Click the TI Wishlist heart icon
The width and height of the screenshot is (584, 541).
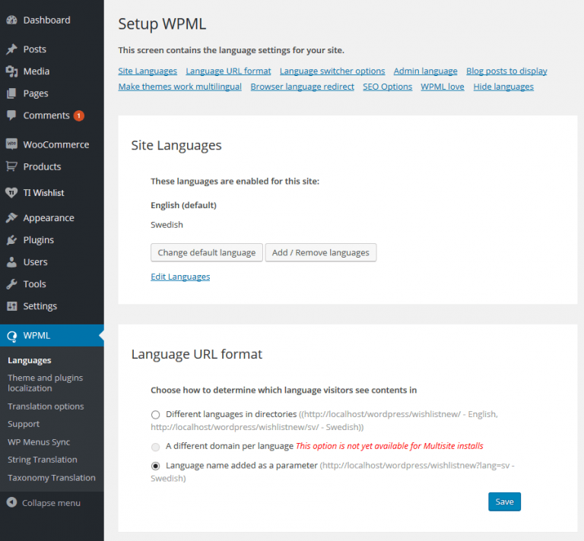pos(11,193)
